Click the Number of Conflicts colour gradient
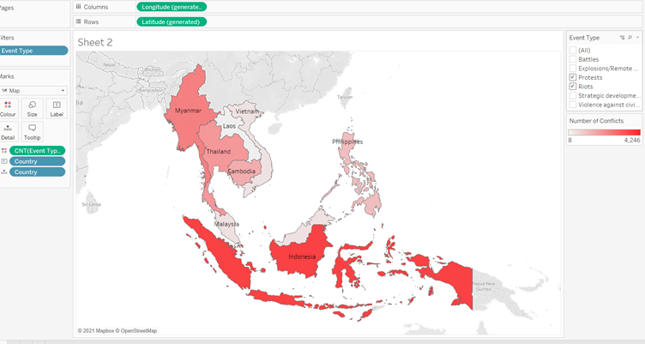645x344 pixels. tap(605, 132)
